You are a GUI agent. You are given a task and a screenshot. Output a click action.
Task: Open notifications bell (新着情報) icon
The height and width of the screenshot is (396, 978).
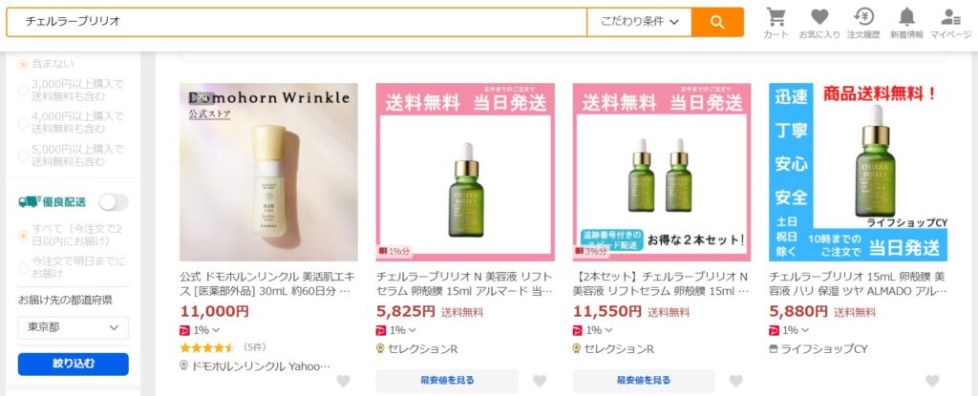[907, 23]
